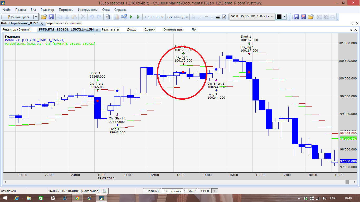The image size is (360, 202).
Task: Click the blue save icon right of the color box
Action: click(296, 17)
